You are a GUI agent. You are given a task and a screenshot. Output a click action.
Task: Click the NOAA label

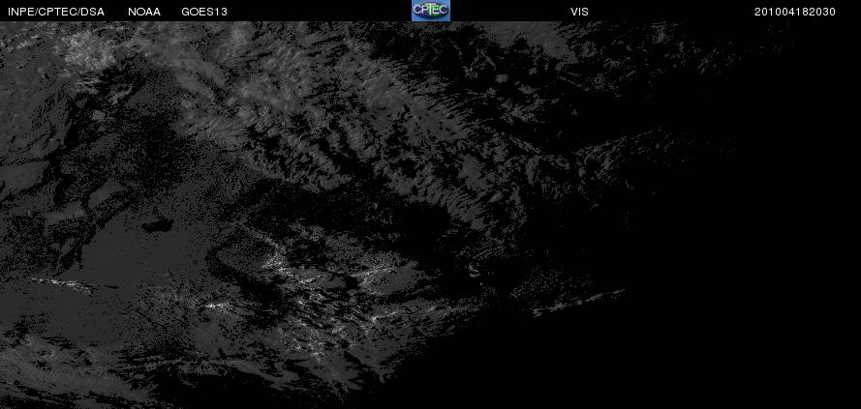click(144, 12)
